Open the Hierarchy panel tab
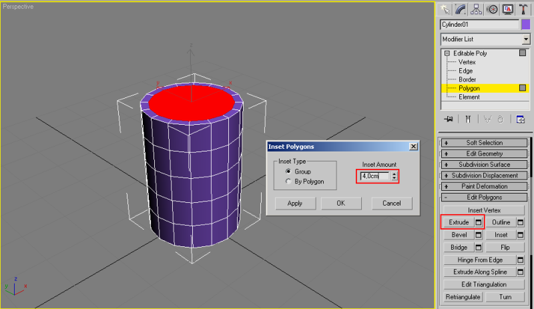Screen dimensions: 534x309 [x=476, y=9]
